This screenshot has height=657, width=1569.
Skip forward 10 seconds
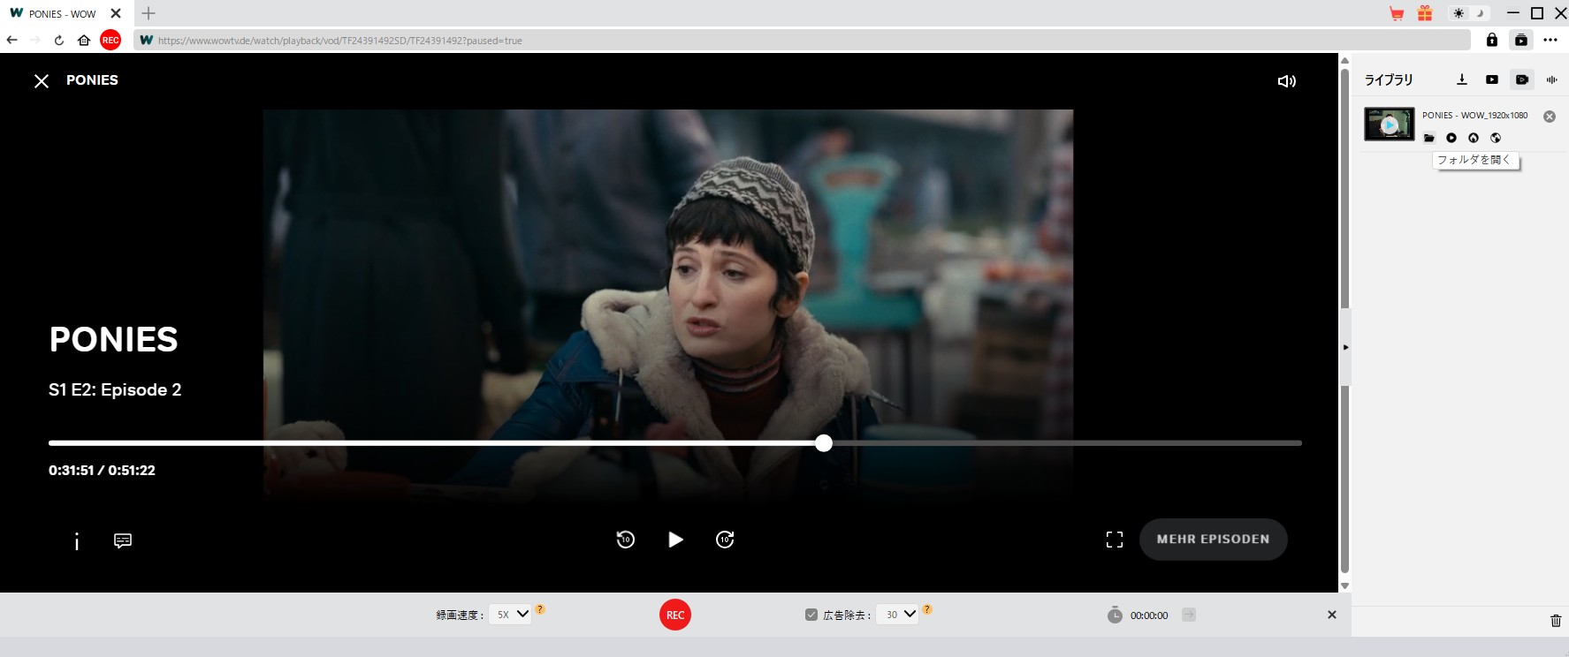point(725,540)
